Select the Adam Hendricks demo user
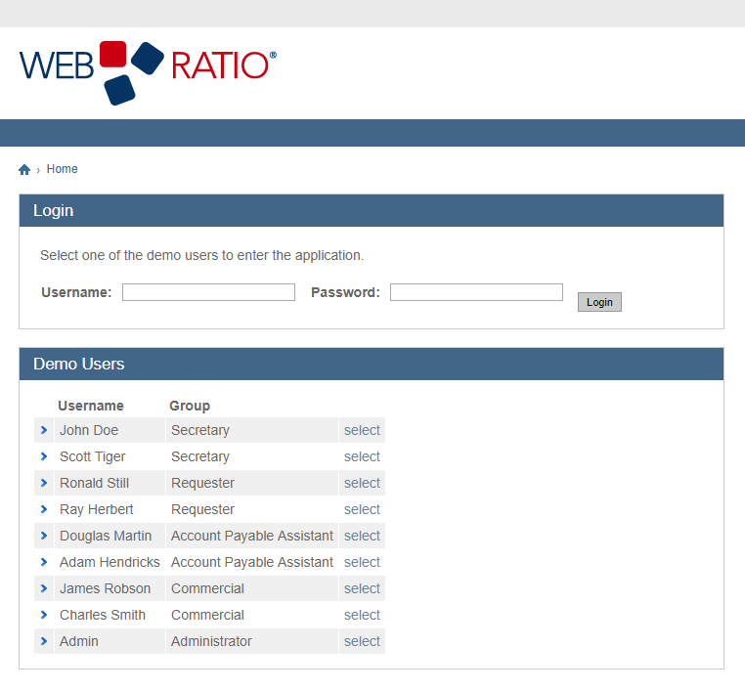 click(x=362, y=562)
